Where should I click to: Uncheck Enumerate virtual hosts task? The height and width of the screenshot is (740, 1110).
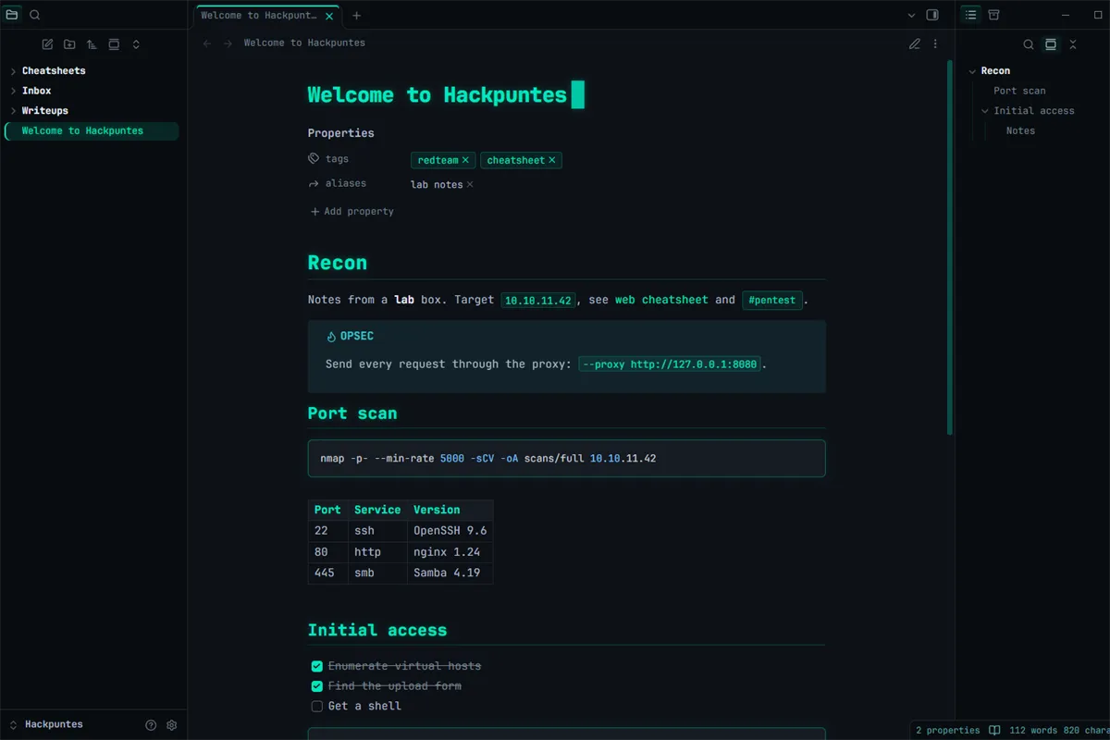[x=317, y=666]
